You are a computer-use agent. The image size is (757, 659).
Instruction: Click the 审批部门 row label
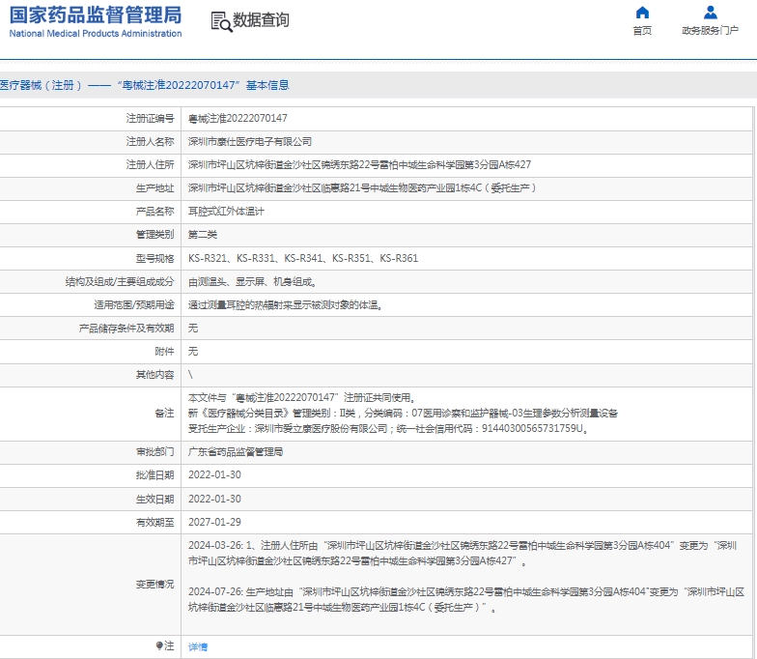[154, 452]
